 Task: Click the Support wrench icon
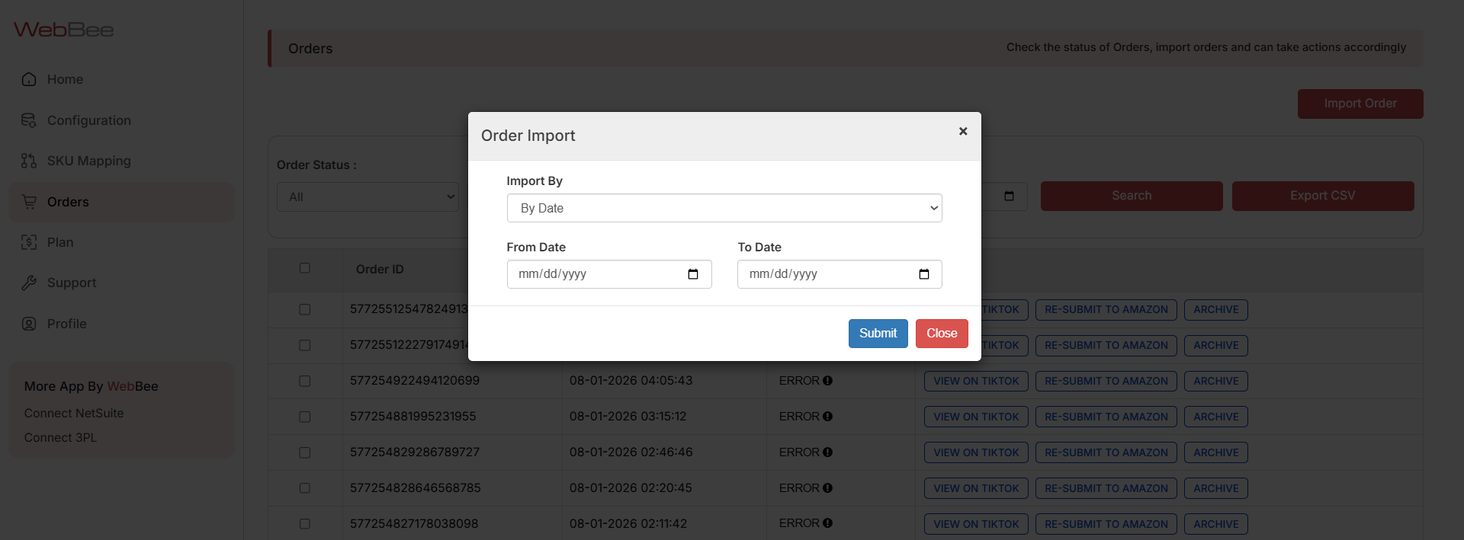click(29, 283)
